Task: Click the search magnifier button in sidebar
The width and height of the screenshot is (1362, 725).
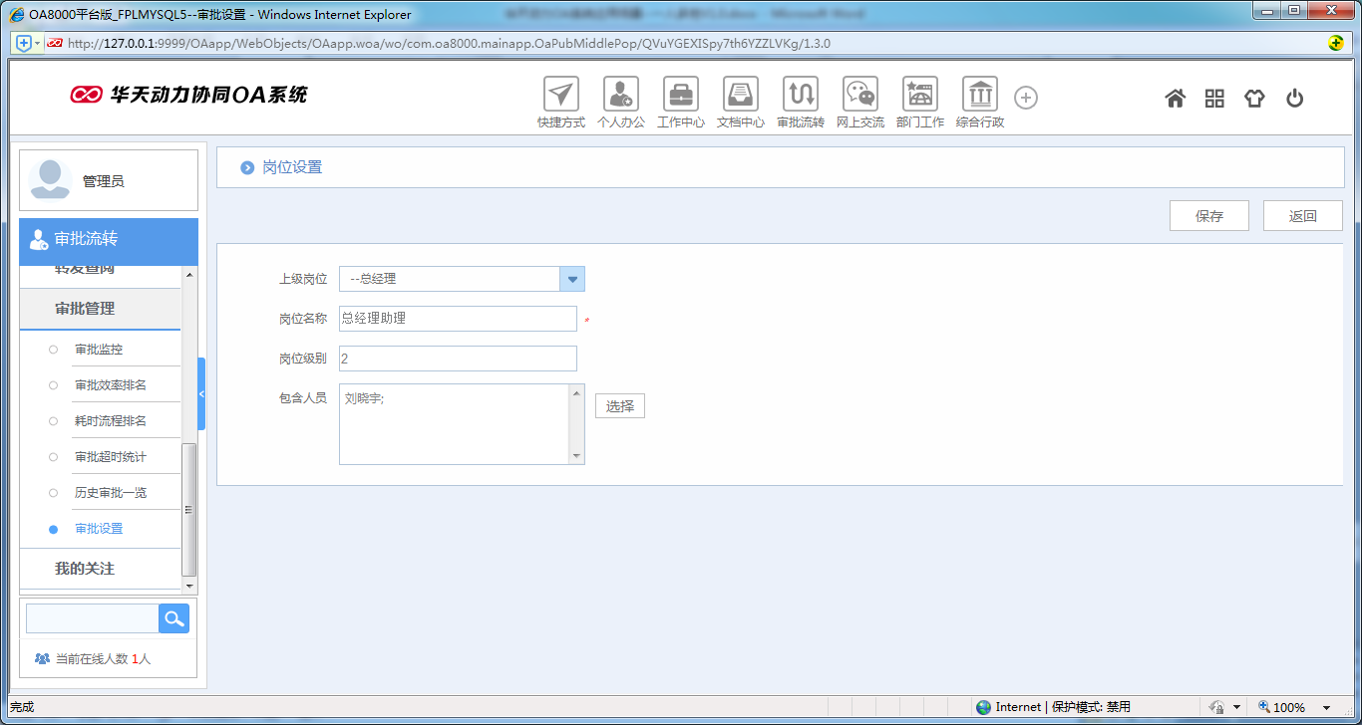Action: tap(173, 618)
